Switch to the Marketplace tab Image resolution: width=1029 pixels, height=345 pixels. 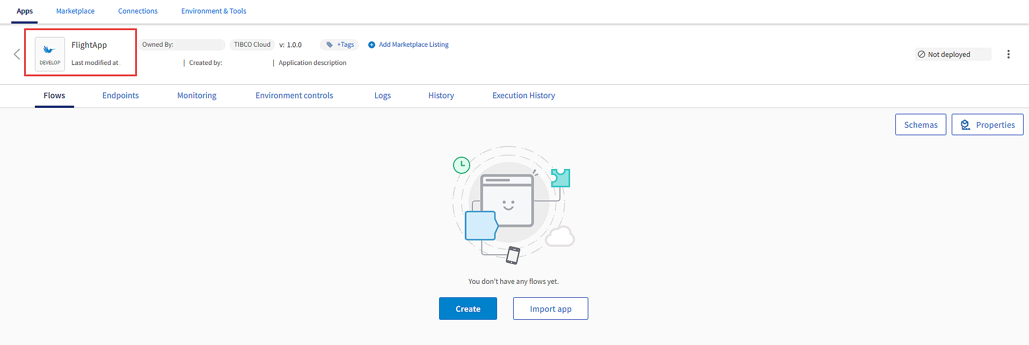(x=75, y=11)
